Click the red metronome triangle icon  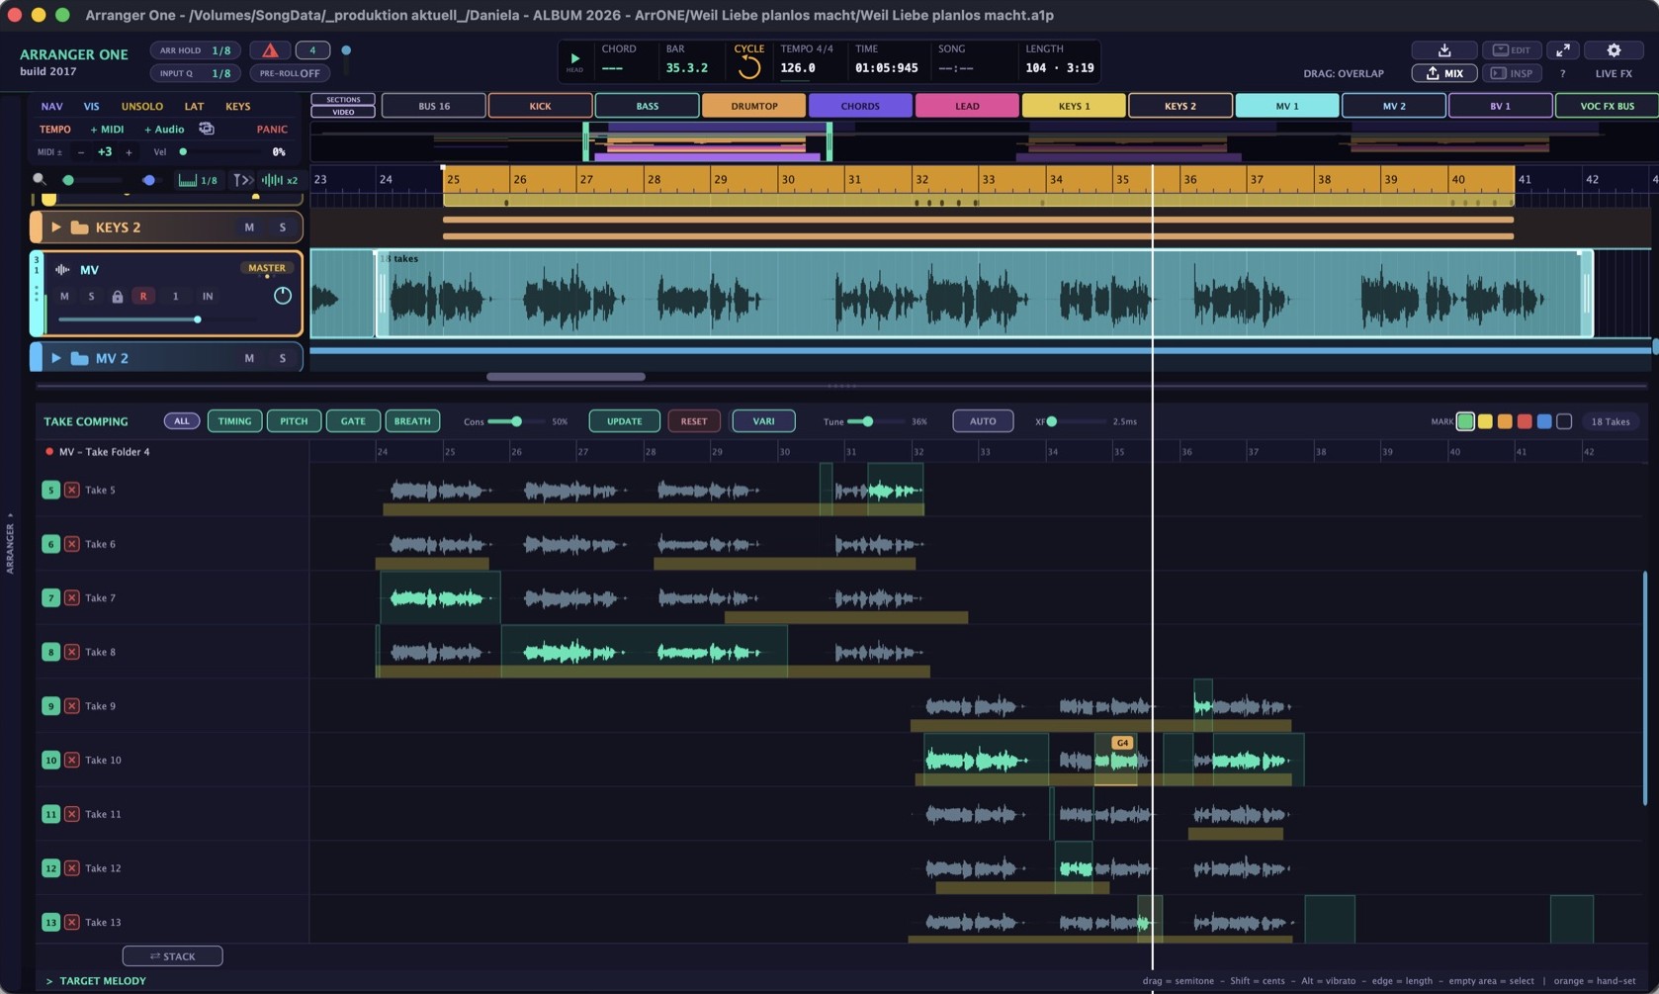tap(270, 50)
